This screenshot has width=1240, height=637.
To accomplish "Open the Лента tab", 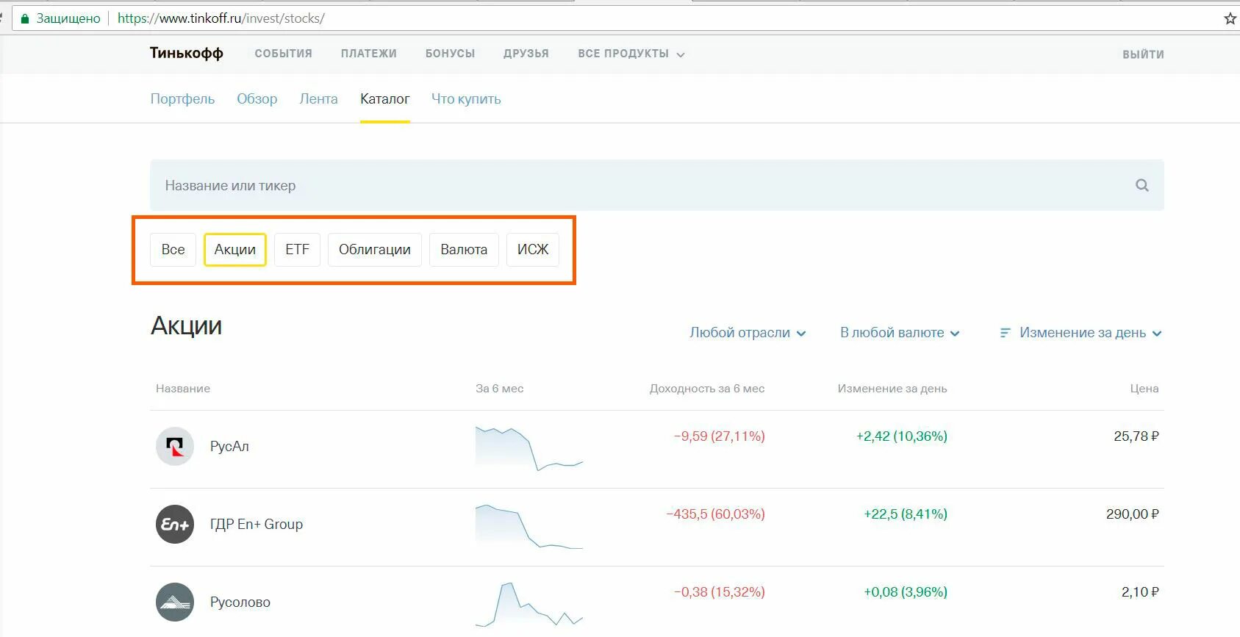I will [318, 98].
